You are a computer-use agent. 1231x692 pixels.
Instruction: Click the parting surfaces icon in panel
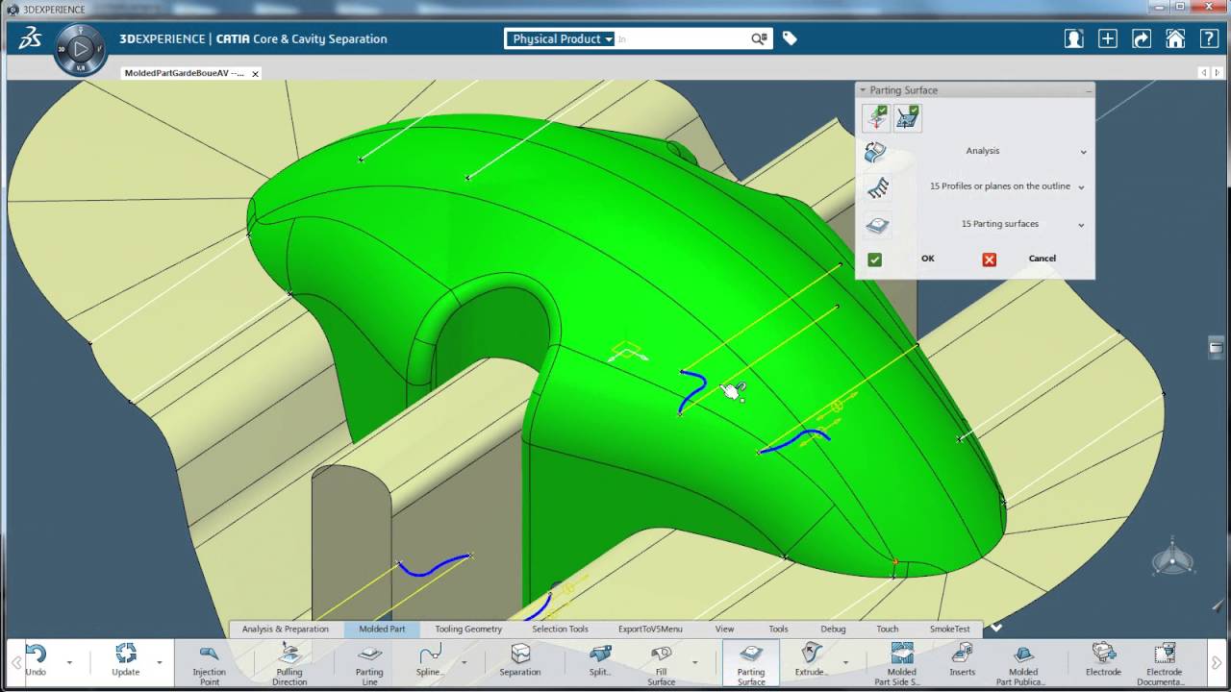tap(877, 225)
